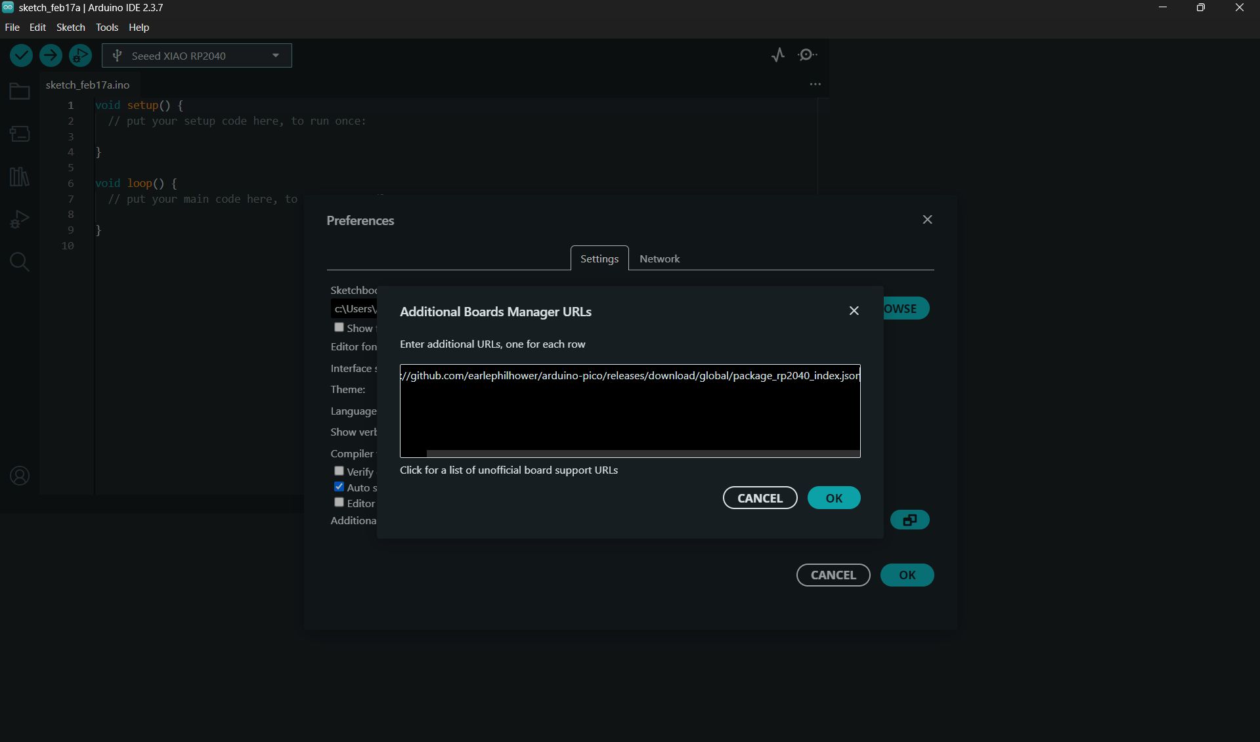Uncheck the Auto save checkbox
Image resolution: width=1260 pixels, height=742 pixels.
339,487
